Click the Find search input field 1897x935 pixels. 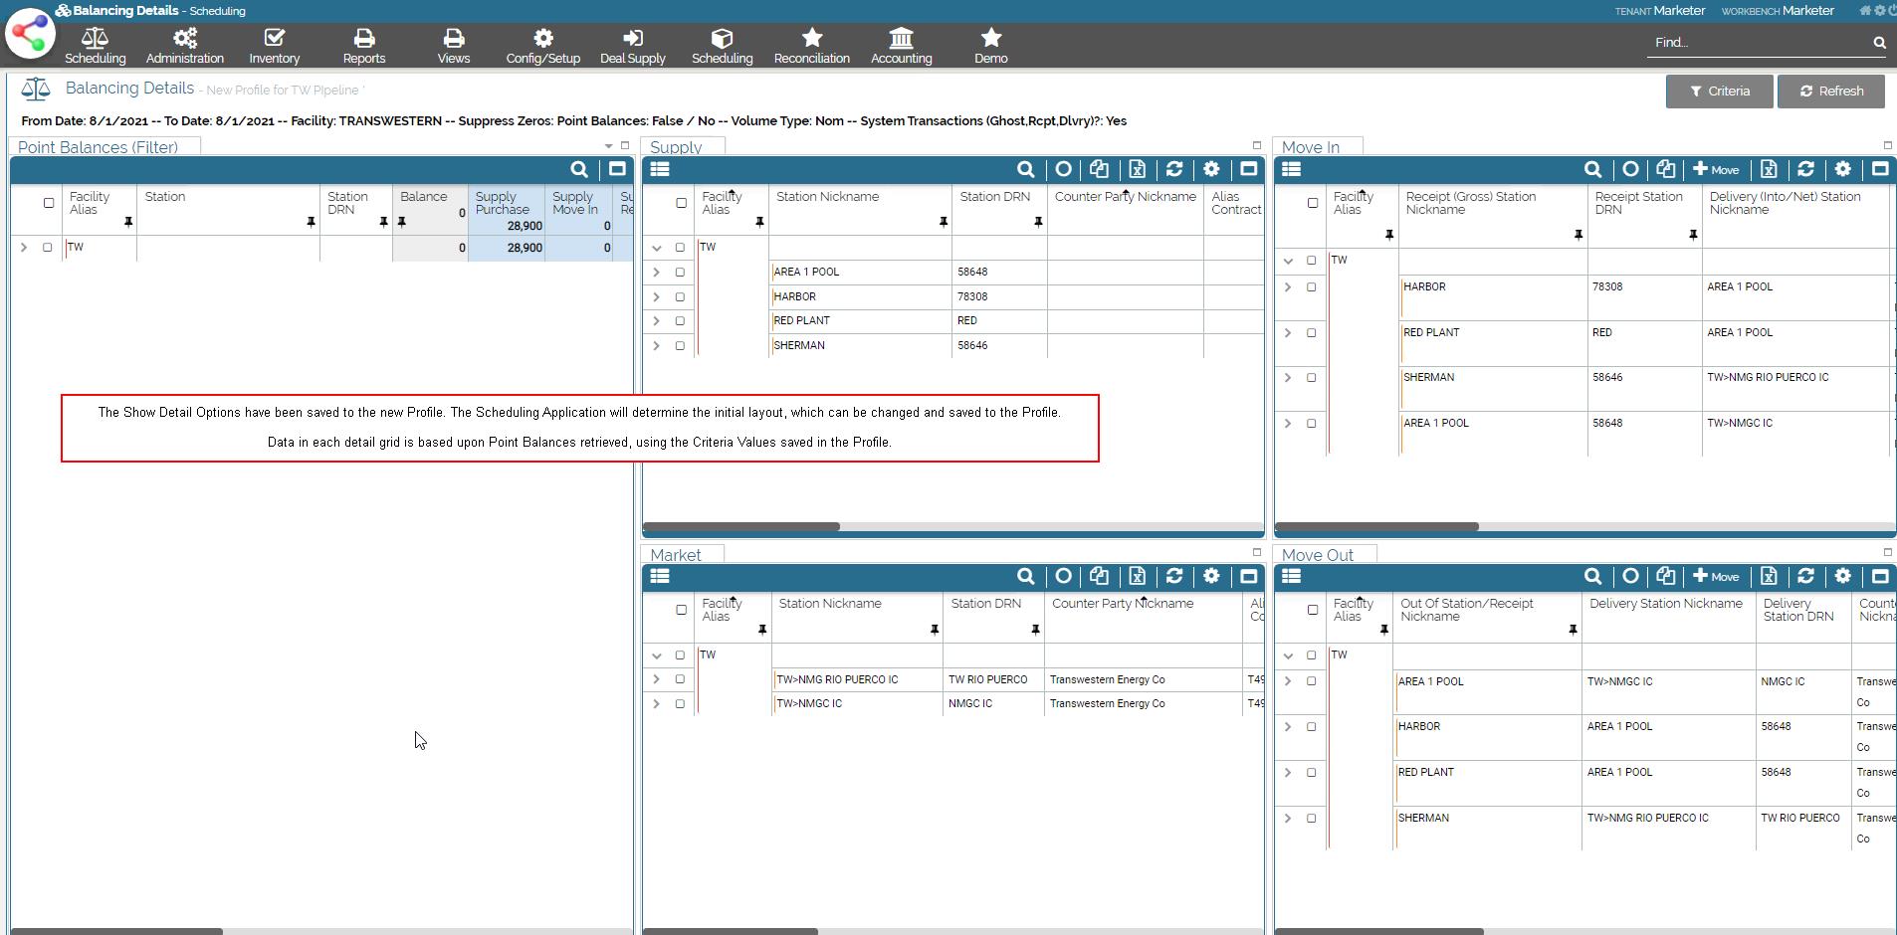(x=1757, y=43)
